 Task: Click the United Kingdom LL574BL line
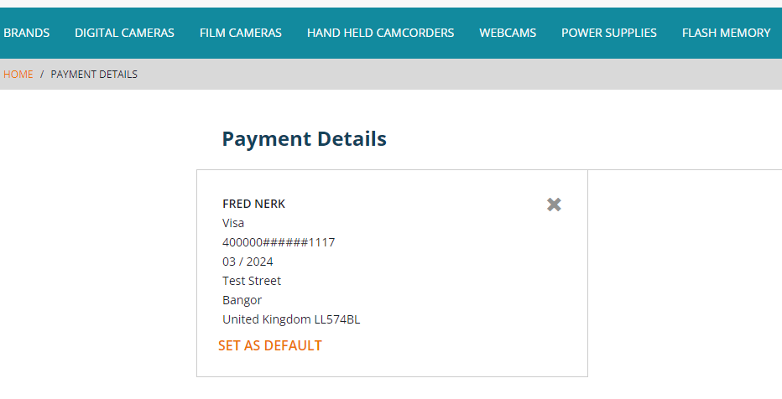[x=291, y=319]
